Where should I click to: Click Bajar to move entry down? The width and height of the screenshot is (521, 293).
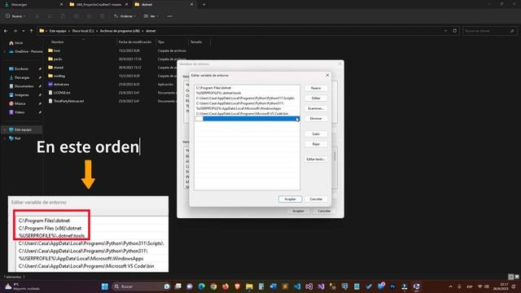316,144
